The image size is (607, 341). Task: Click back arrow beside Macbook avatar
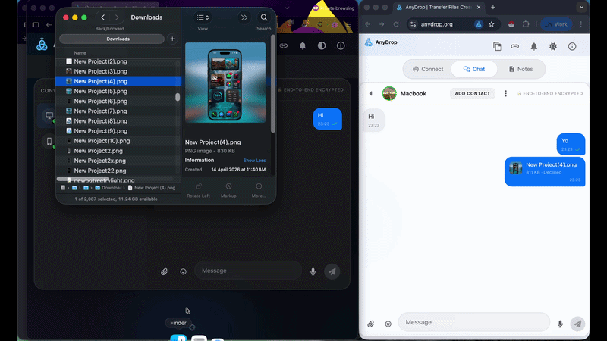(x=371, y=93)
